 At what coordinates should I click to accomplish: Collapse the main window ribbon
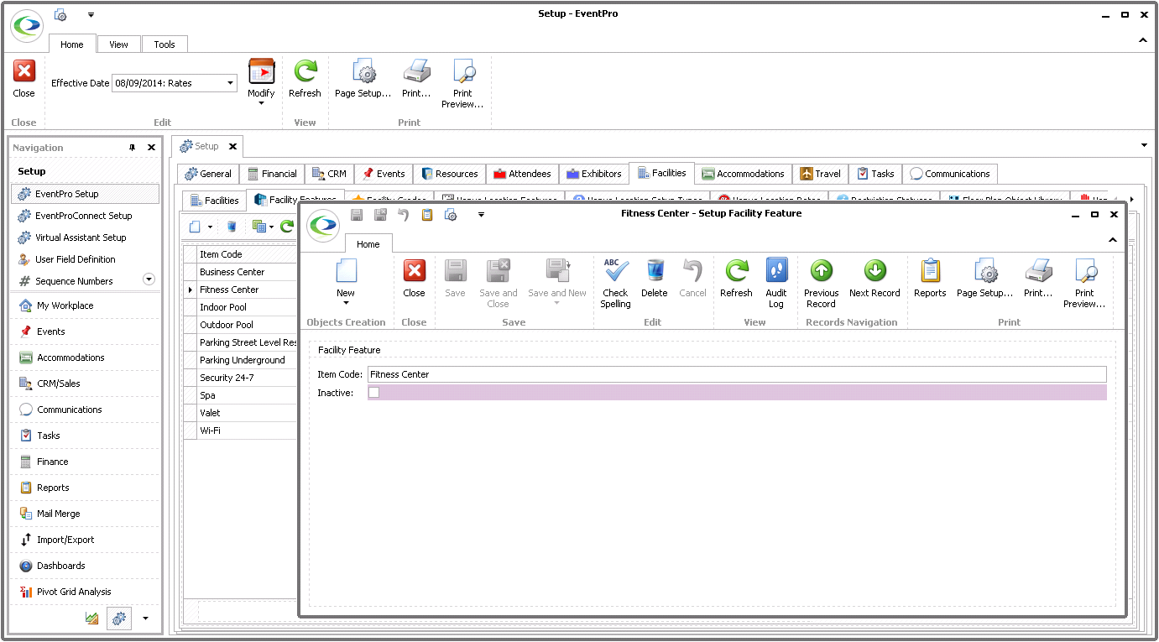tap(1142, 40)
